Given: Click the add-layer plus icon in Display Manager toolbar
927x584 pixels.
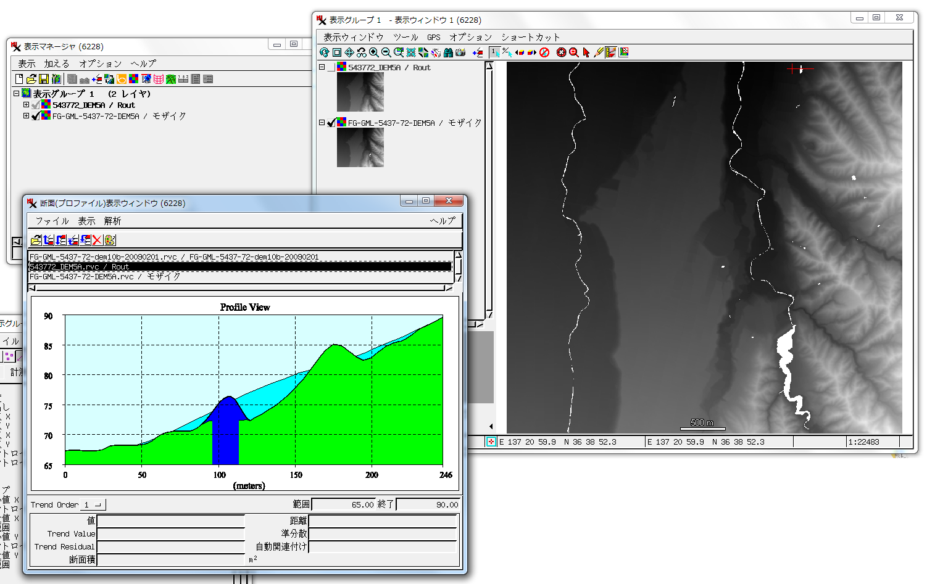Looking at the screenshot, I should [x=97, y=79].
